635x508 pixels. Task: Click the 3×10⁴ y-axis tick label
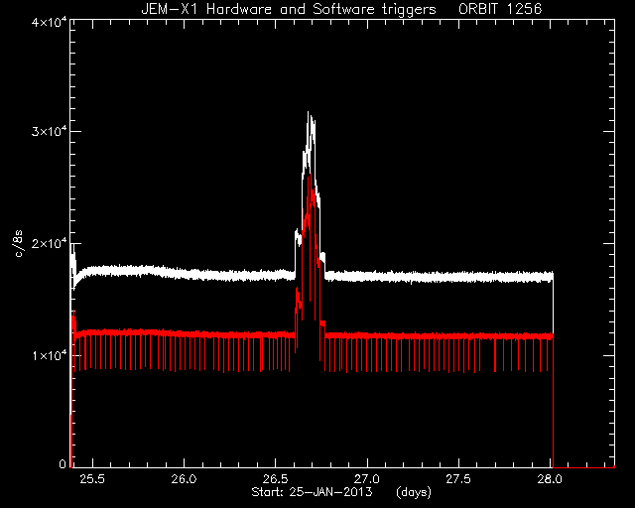point(49,132)
